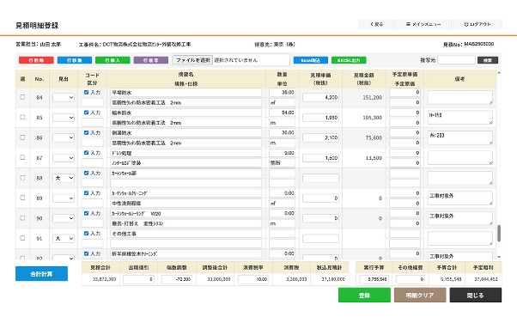Click the unit price field 2,100 in row 86
Image resolution: width=517 pixels, height=323 pixels.
(320, 137)
